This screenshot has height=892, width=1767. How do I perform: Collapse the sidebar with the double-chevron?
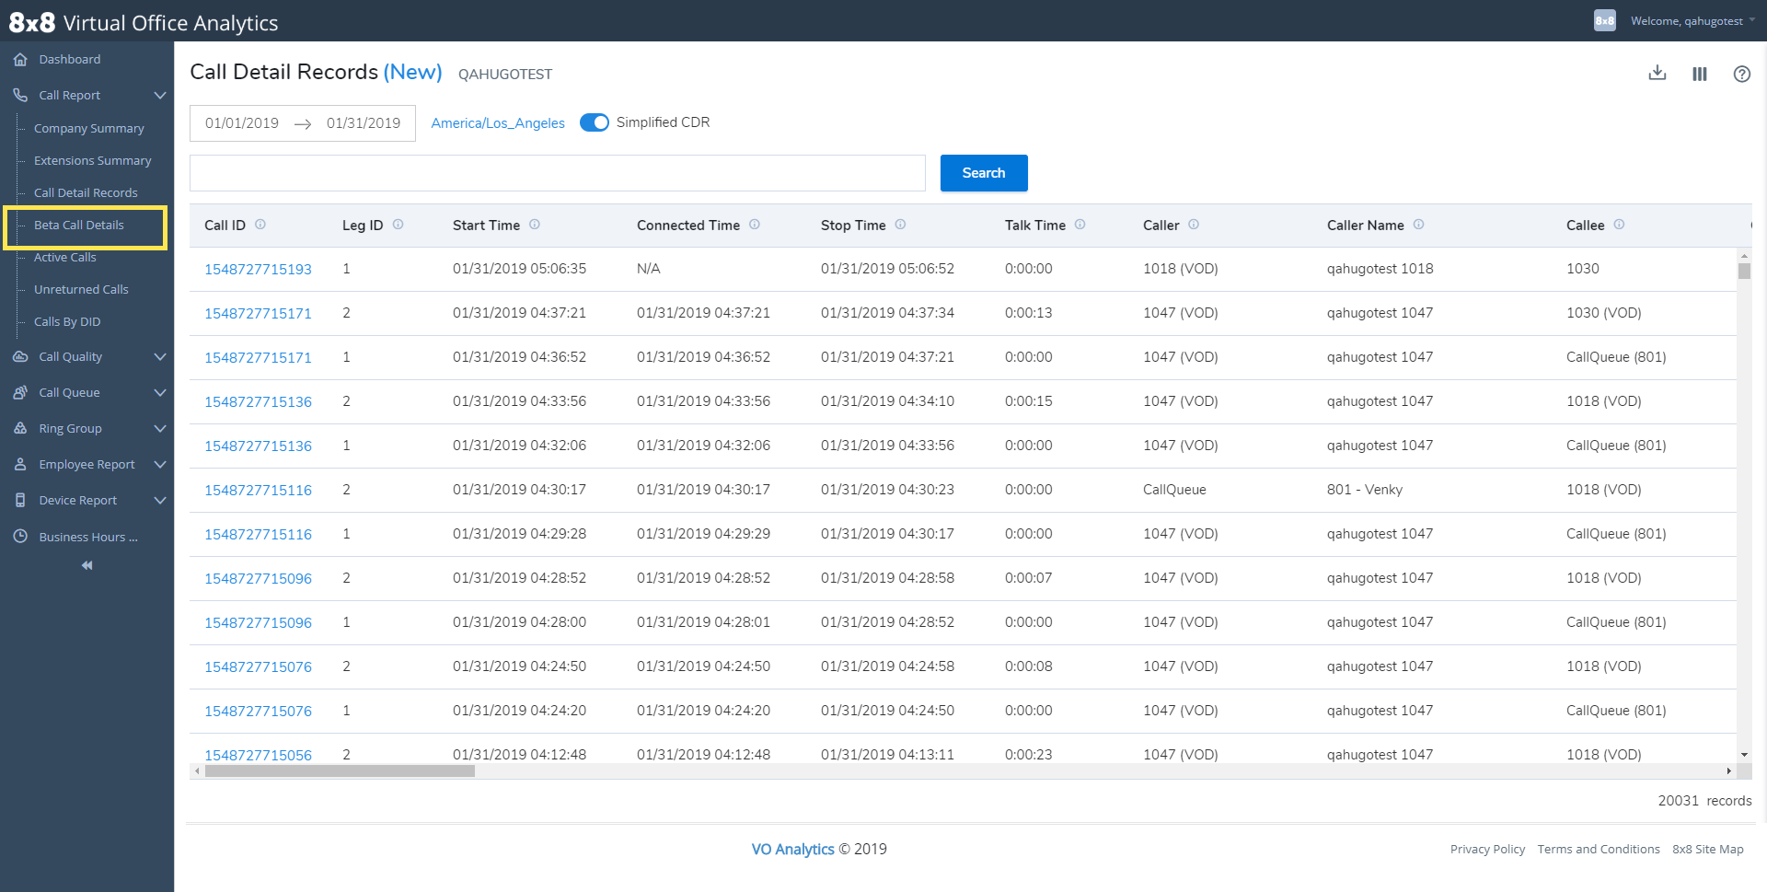click(86, 564)
